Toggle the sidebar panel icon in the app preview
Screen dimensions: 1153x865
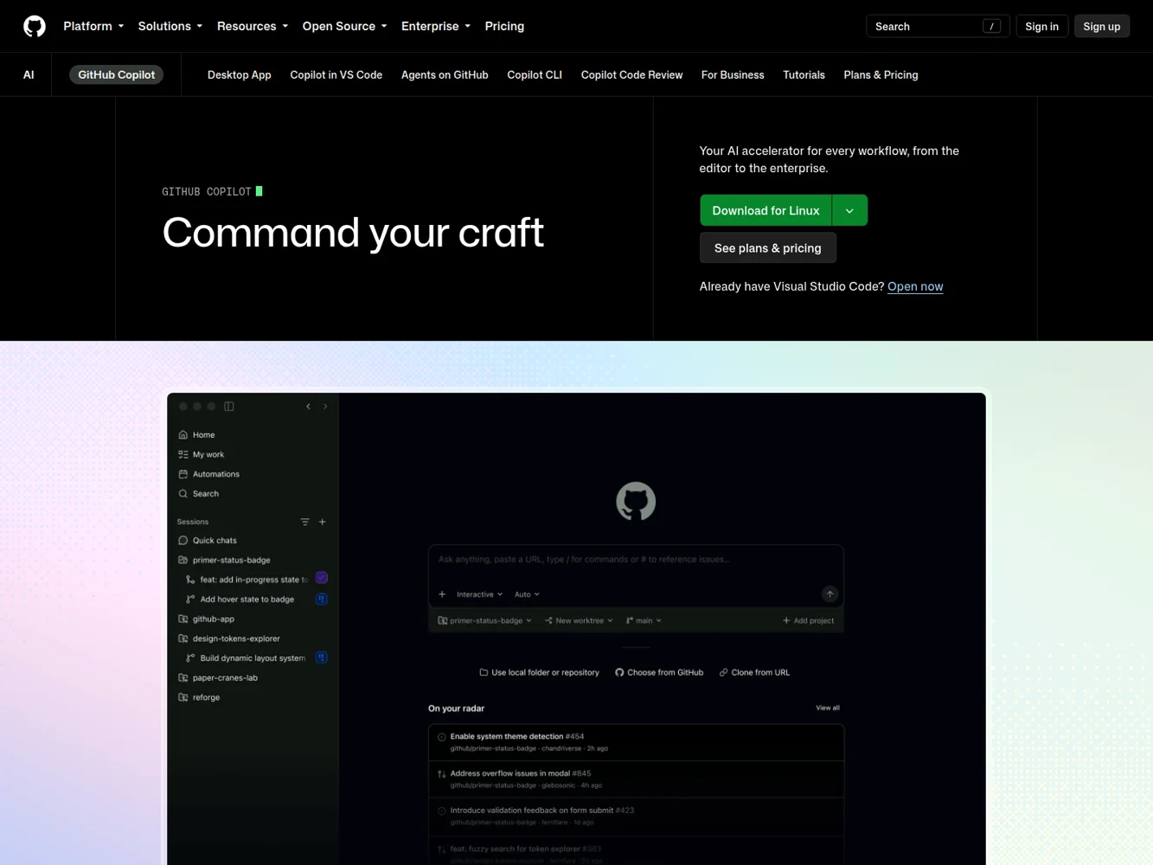coord(229,407)
